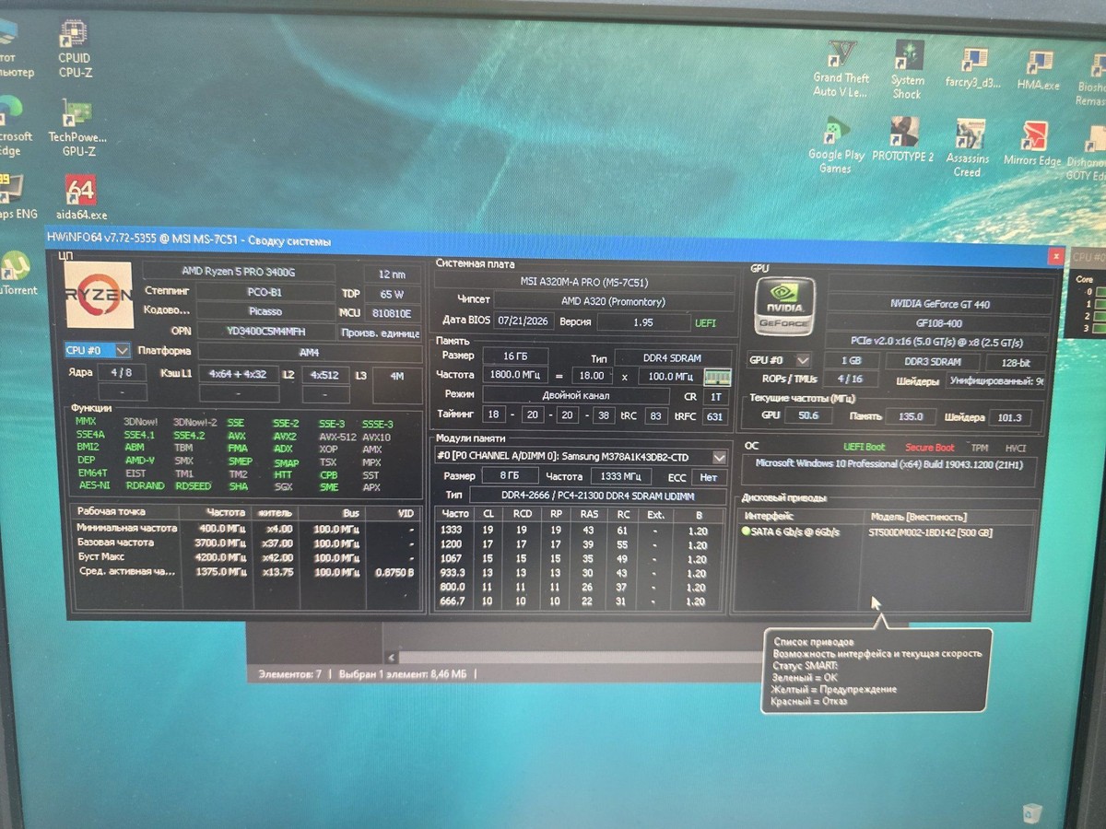Launch Google Play Games shortcut
The width and height of the screenshot is (1106, 829).
tap(836, 145)
